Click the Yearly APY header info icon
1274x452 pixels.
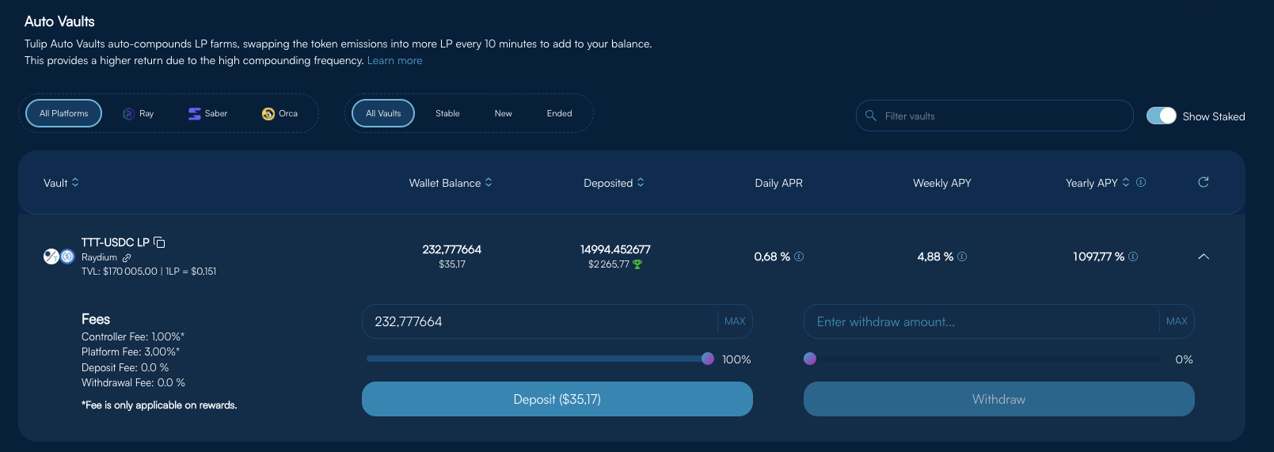coord(1141,182)
